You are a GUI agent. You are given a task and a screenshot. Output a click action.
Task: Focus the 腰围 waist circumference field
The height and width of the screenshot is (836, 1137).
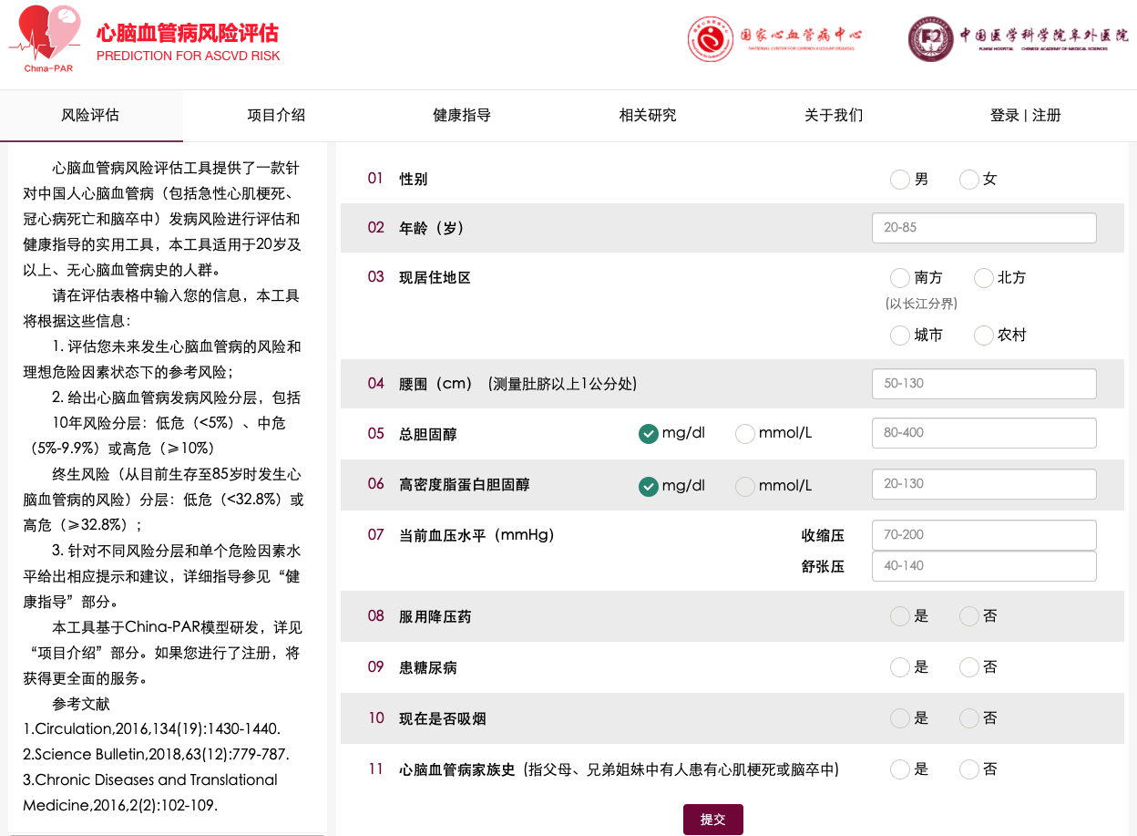984,384
